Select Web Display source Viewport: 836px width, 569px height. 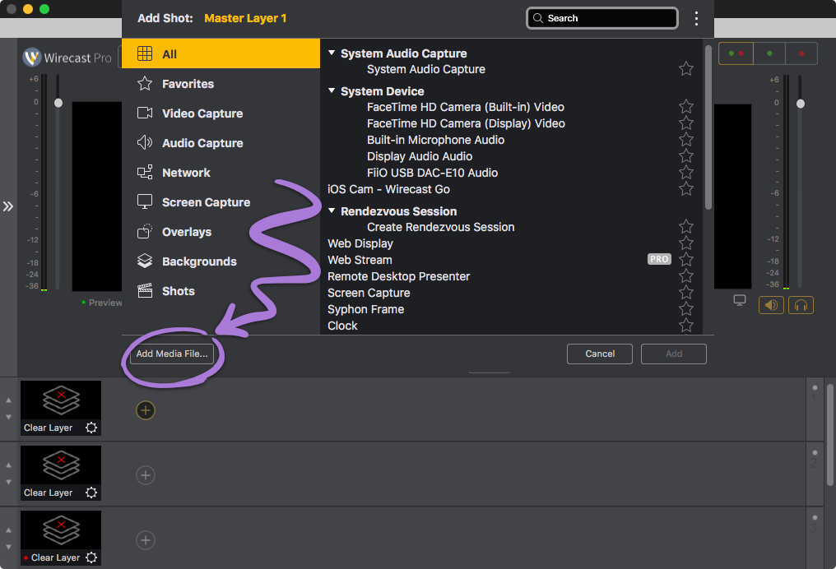(360, 243)
